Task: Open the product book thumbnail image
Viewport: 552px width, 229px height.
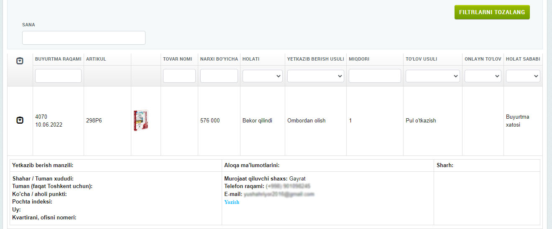Action: tap(141, 120)
